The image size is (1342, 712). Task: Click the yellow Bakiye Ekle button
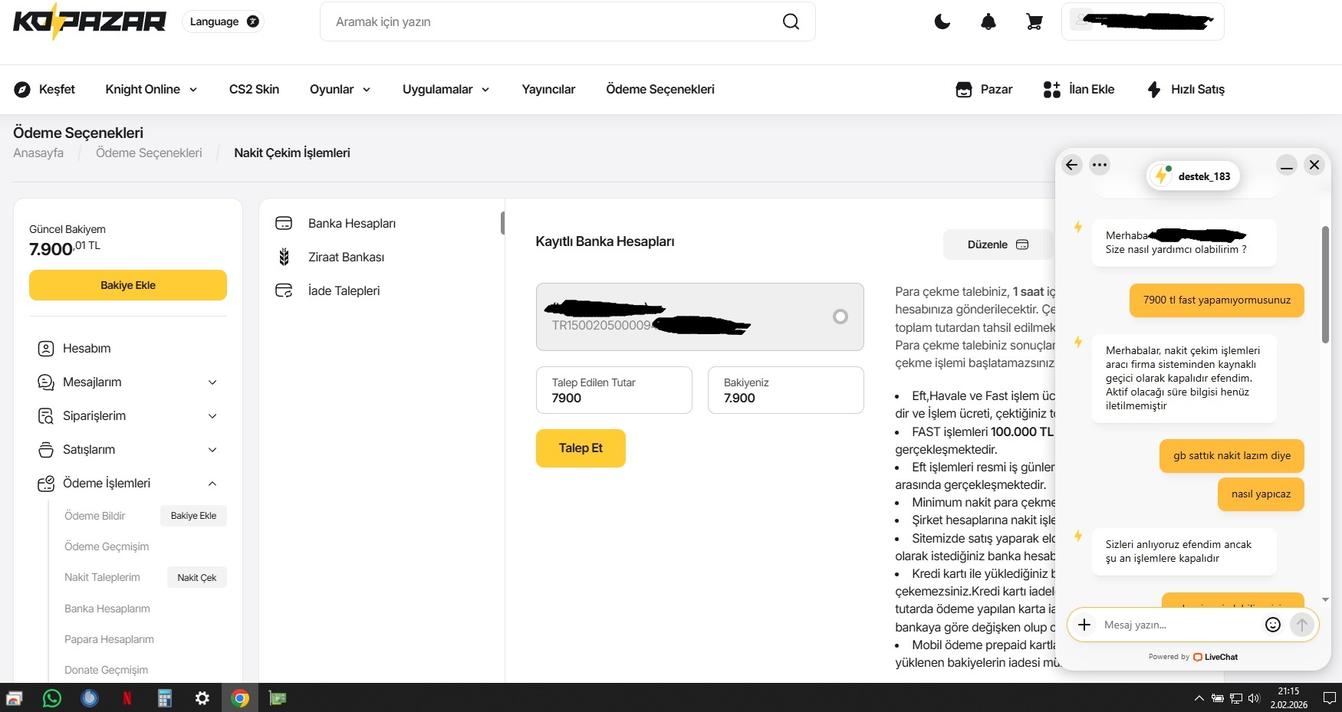pos(128,285)
